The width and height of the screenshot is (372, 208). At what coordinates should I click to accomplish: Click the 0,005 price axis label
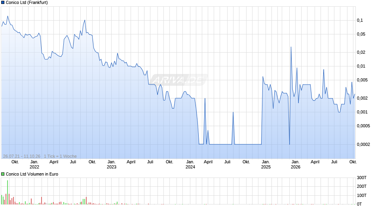pos(362,80)
